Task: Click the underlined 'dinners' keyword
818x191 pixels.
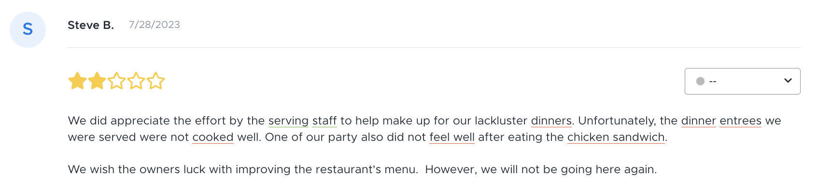Action: [551, 121]
